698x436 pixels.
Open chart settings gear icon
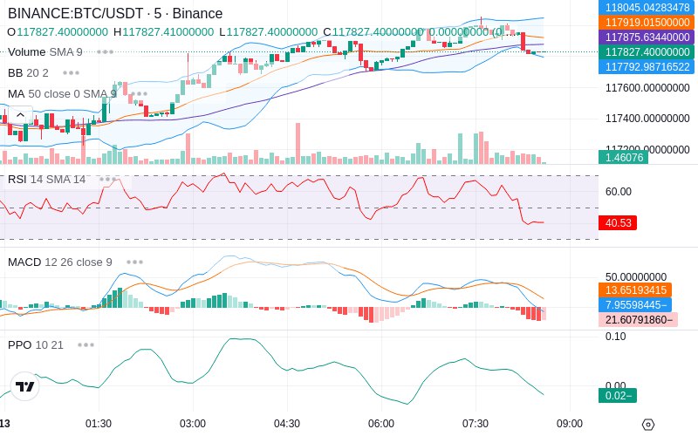coord(648,424)
